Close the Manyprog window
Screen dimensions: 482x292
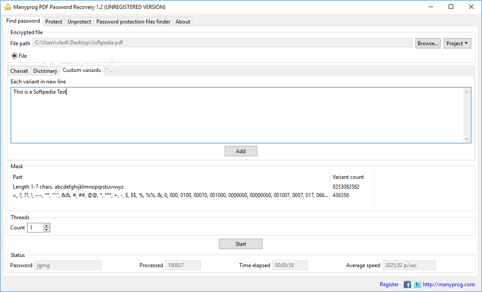471,7
